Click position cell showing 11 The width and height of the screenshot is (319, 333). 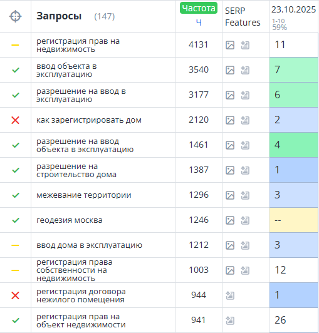pyautogui.click(x=293, y=45)
